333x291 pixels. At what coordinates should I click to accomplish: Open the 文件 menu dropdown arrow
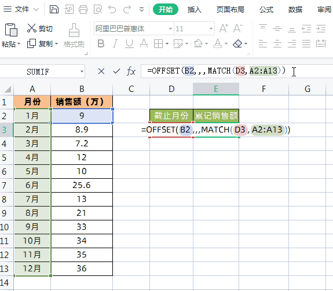point(36,9)
